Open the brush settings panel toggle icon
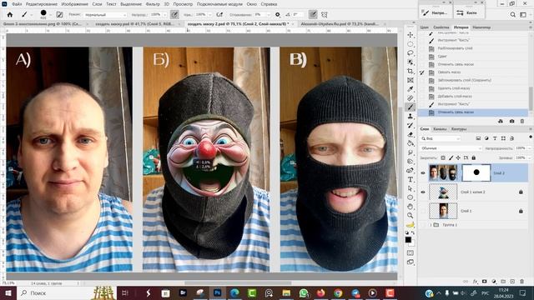 (59, 15)
